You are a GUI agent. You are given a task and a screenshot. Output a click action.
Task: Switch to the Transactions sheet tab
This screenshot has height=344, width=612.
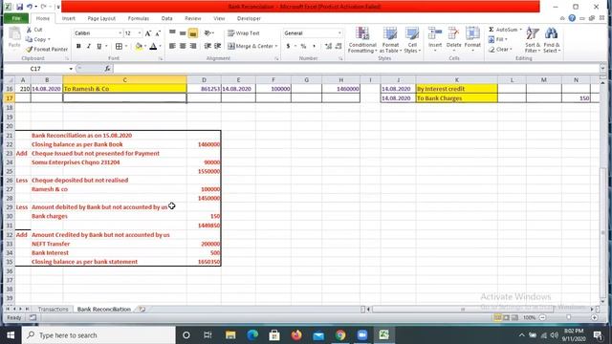(x=54, y=309)
